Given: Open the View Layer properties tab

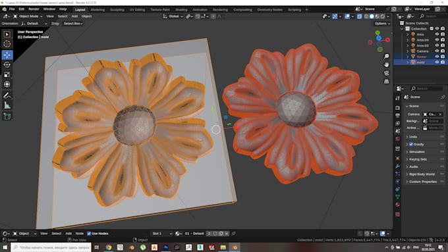Looking at the screenshot, I should click(397, 123).
